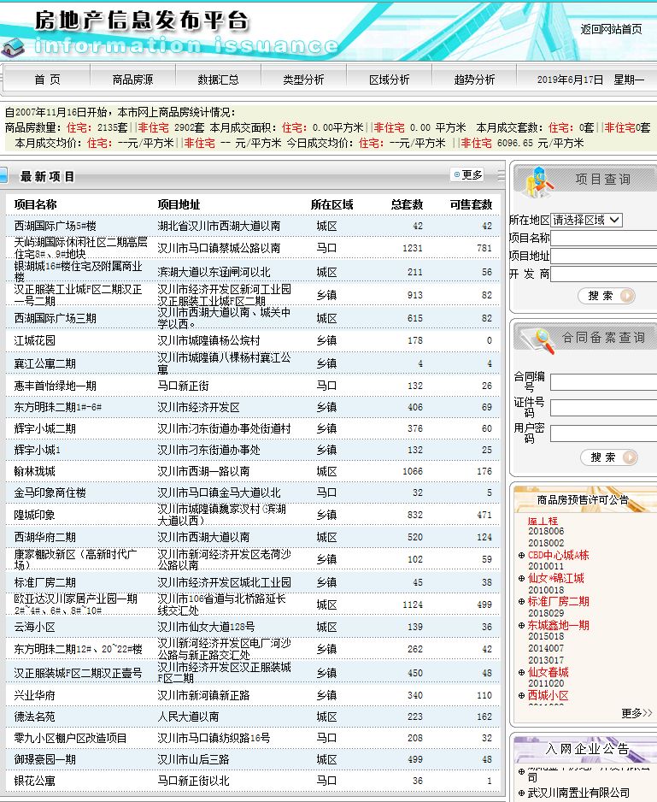Click the total count 1231 cell
This screenshot has height=802, width=657.
pyautogui.click(x=412, y=248)
